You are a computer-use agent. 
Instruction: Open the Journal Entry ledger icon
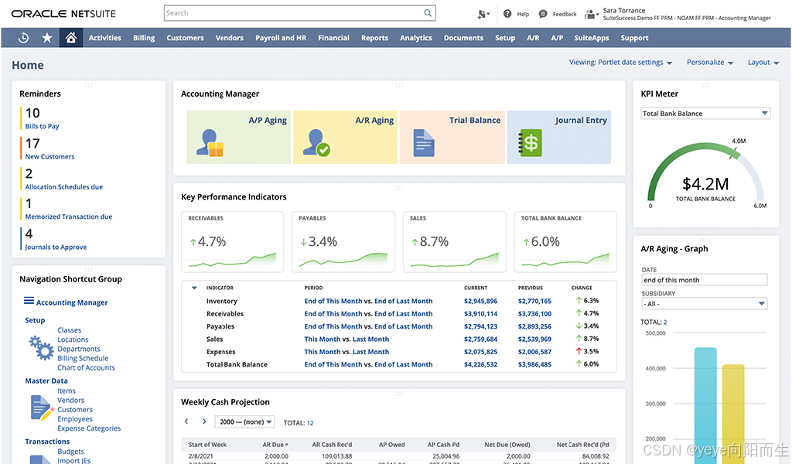(531, 143)
